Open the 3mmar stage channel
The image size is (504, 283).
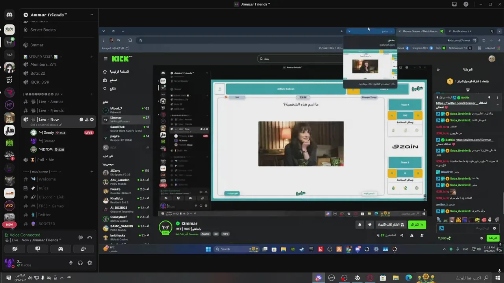coord(37,45)
